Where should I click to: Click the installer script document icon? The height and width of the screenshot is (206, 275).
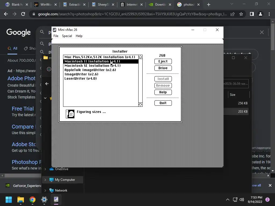[70, 114]
